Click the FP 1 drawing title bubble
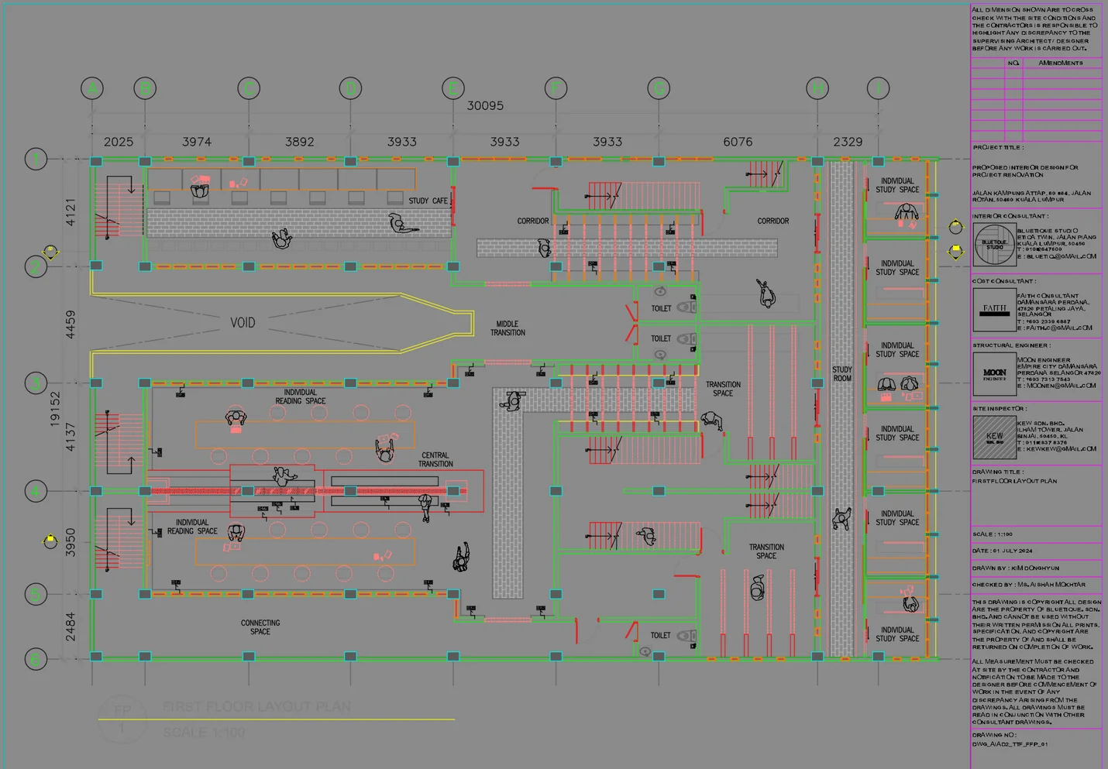The height and width of the screenshot is (769, 1108). (x=122, y=719)
